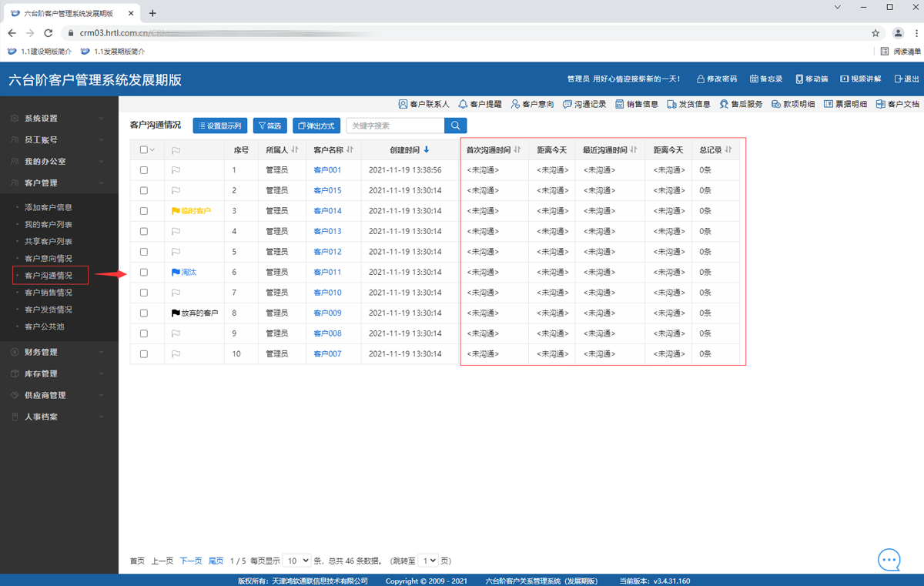This screenshot has width=924, height=586.
Task: Open 客户意向 toolbar item
Action: pyautogui.click(x=532, y=104)
